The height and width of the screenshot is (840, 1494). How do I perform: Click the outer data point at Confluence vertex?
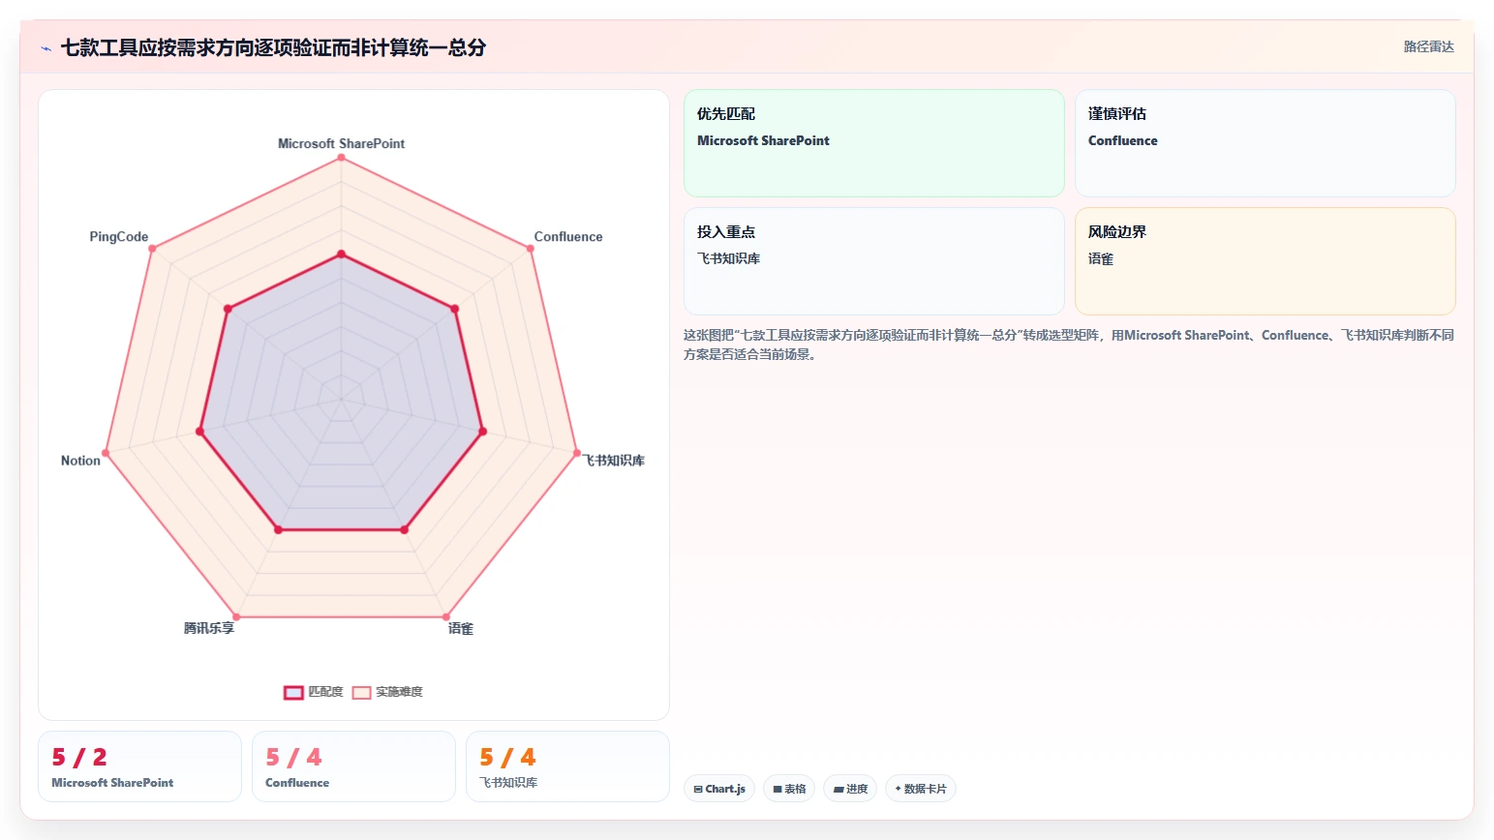531,249
